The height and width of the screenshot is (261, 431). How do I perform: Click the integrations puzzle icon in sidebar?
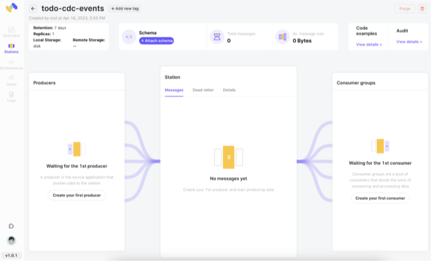11,226
